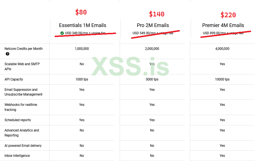Click the green checkmark on Essentials plan
The height and width of the screenshot is (161, 260).
tap(62, 33)
